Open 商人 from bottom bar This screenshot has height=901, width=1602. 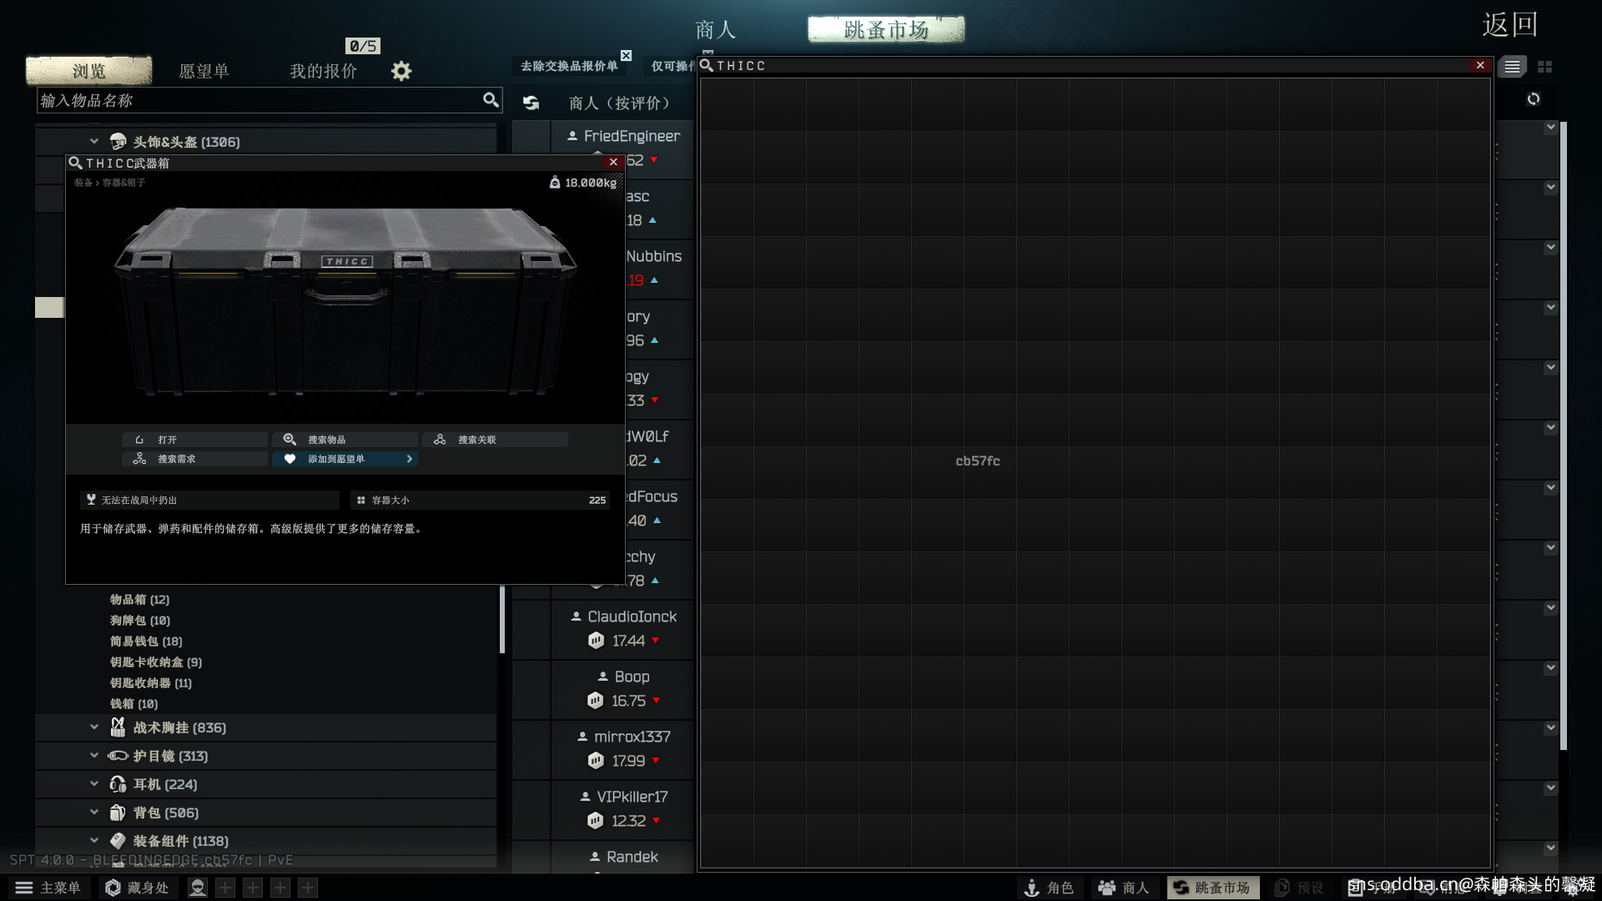(x=1124, y=888)
